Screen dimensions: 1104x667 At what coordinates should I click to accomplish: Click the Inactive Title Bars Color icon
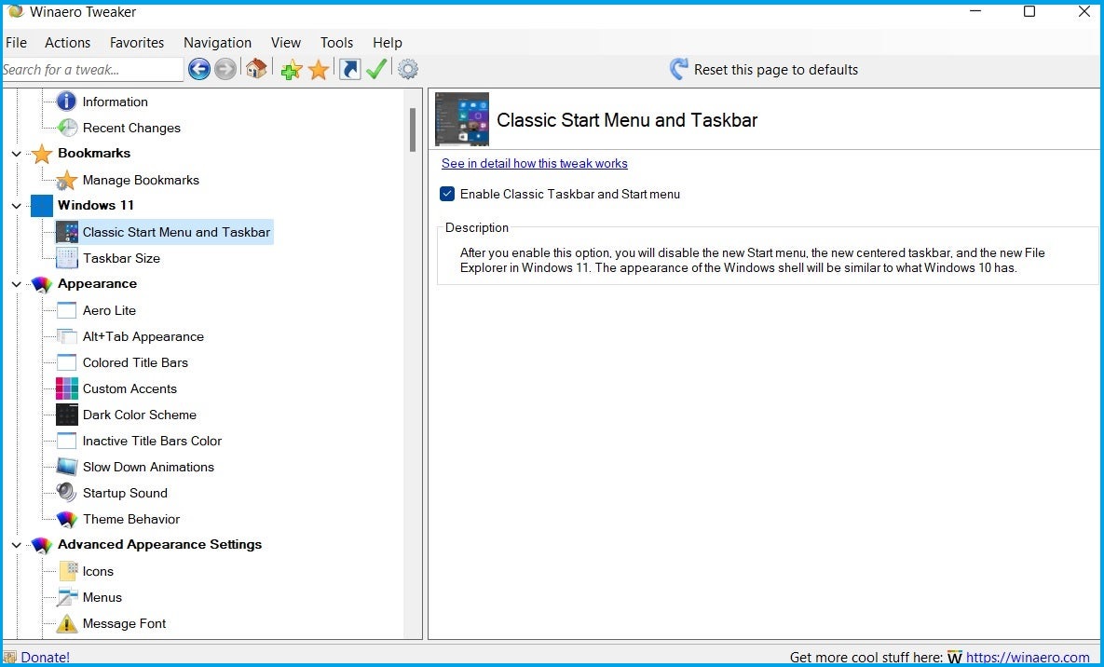click(67, 441)
